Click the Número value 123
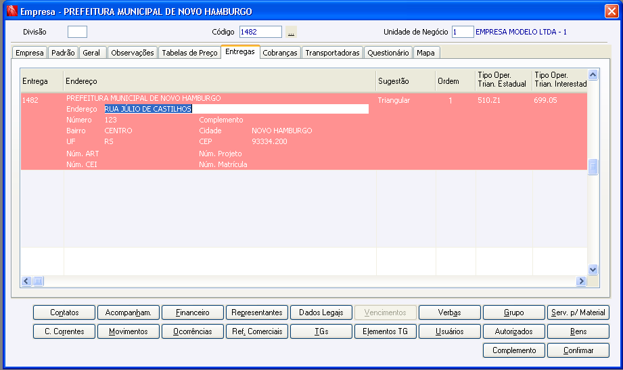Viewport: 623px width, 370px height. tap(110, 120)
